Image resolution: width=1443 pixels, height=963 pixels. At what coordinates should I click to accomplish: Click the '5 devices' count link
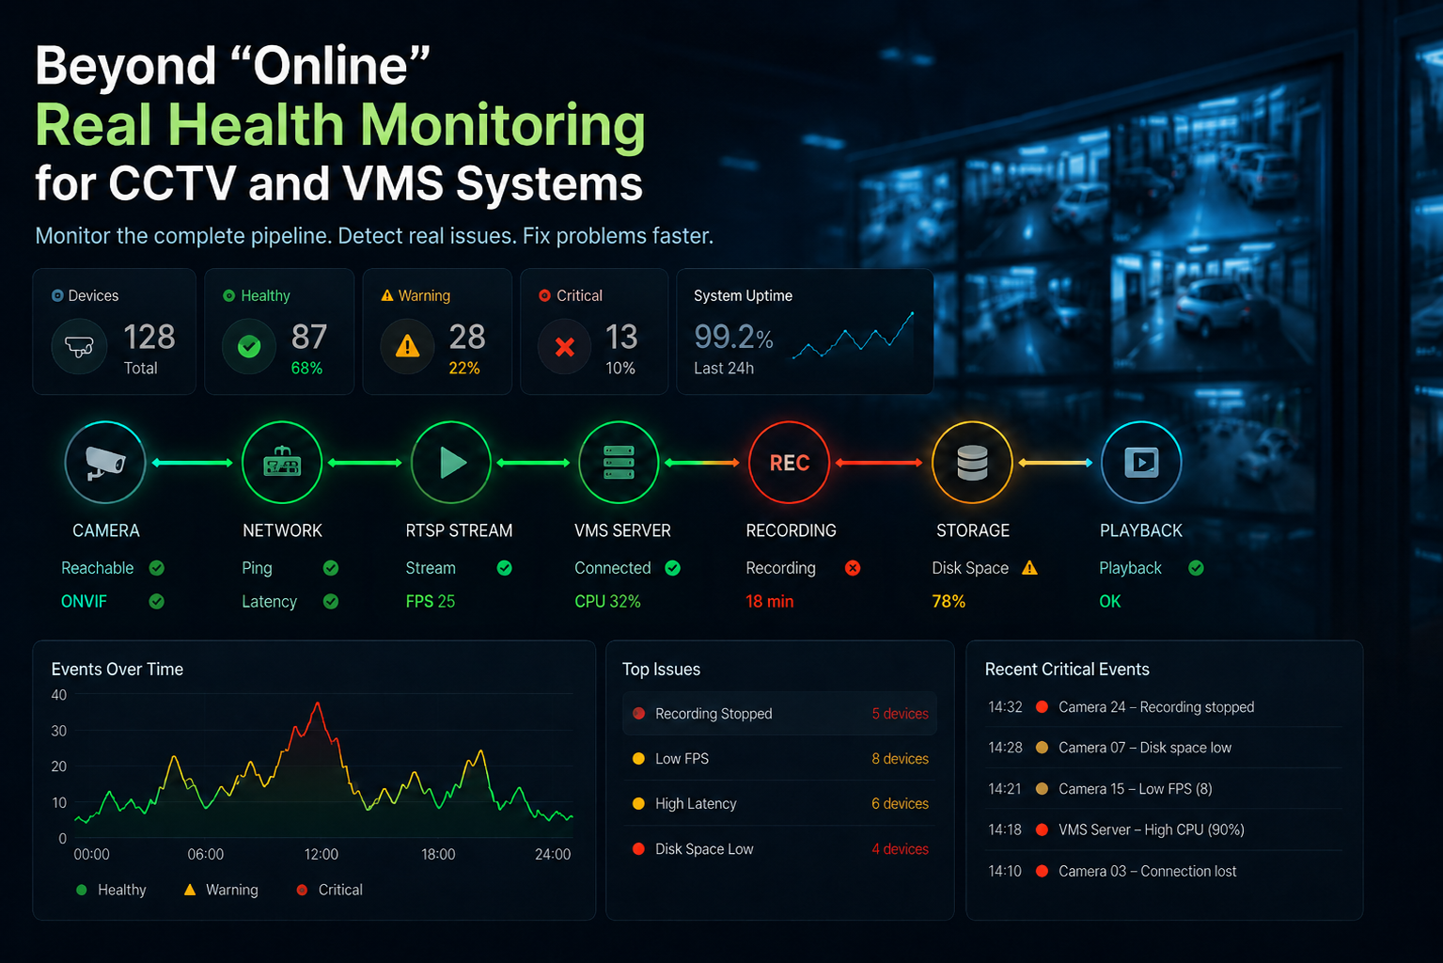(x=900, y=714)
